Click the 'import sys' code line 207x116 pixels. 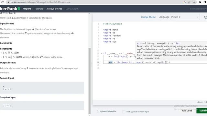pos(110,42)
